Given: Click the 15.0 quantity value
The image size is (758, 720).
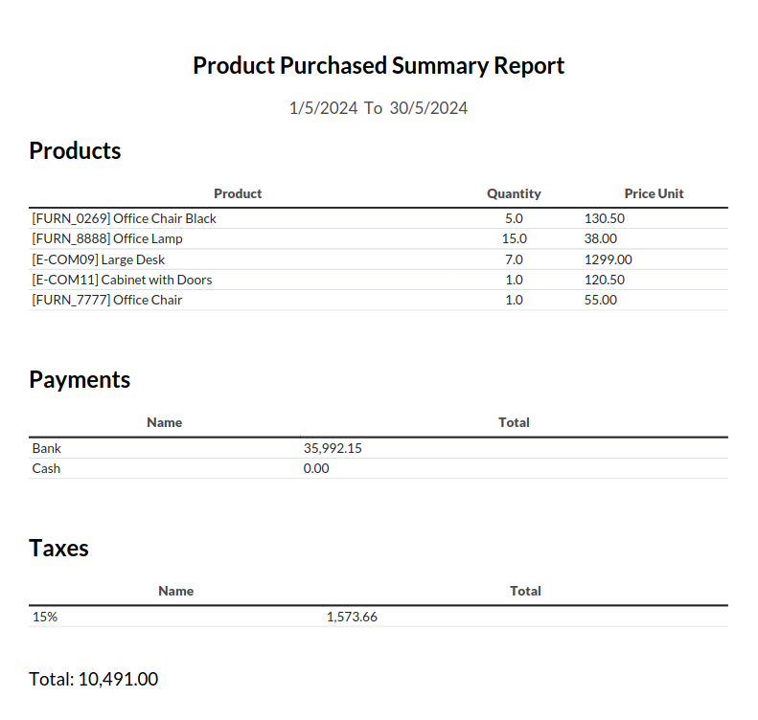Looking at the screenshot, I should pyautogui.click(x=514, y=238).
